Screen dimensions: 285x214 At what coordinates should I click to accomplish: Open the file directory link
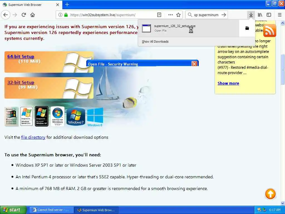pos(33,137)
